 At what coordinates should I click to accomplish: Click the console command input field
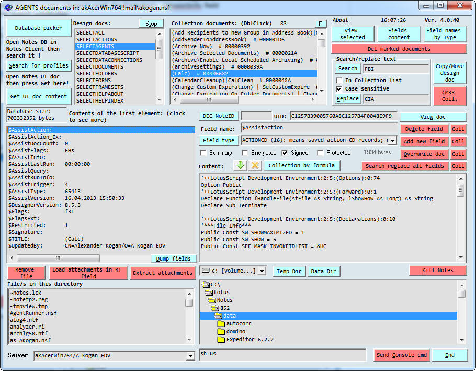click(x=282, y=354)
